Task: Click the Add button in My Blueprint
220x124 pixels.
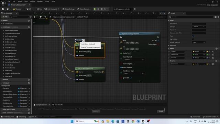Action: (5, 17)
